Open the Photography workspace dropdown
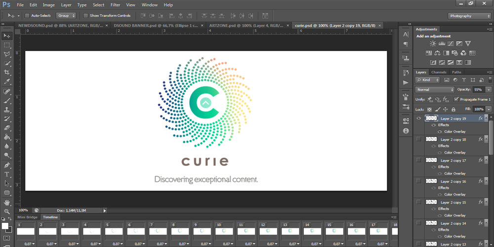Viewport: 494px width, 247px height. (470, 16)
